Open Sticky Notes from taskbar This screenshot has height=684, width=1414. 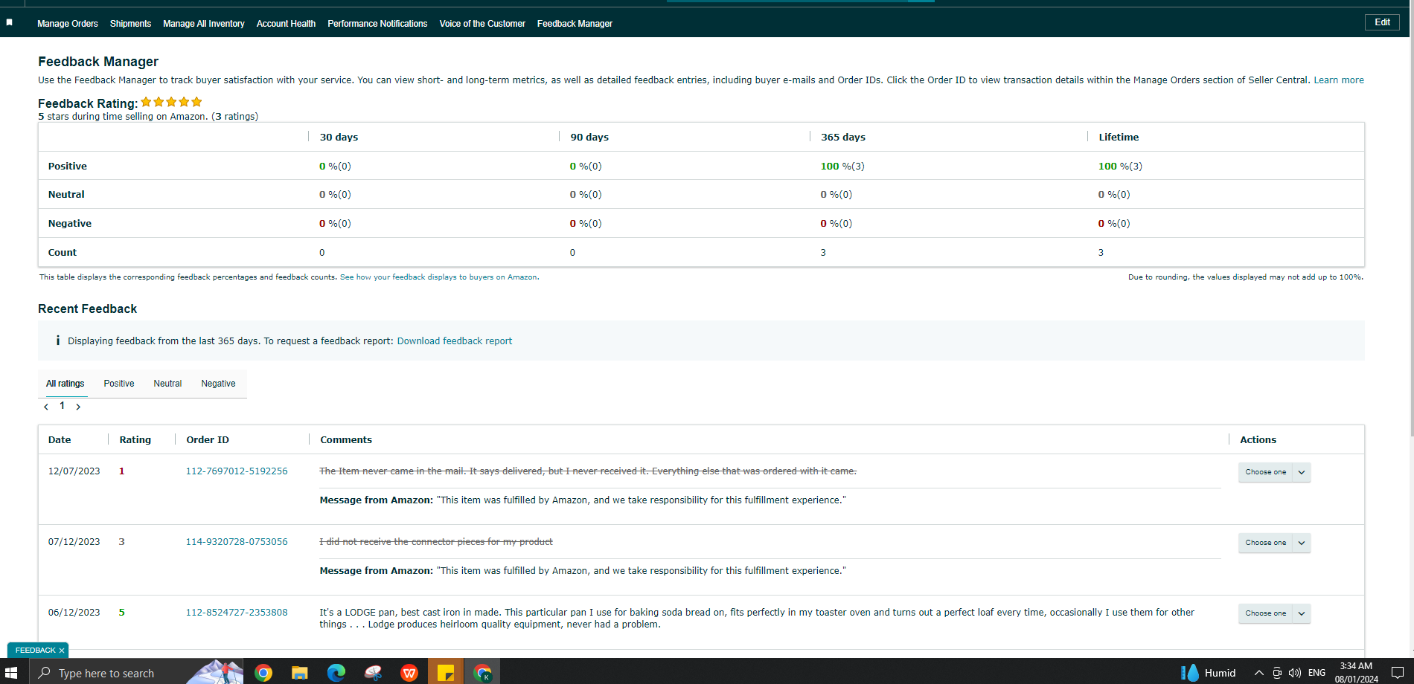pos(446,673)
